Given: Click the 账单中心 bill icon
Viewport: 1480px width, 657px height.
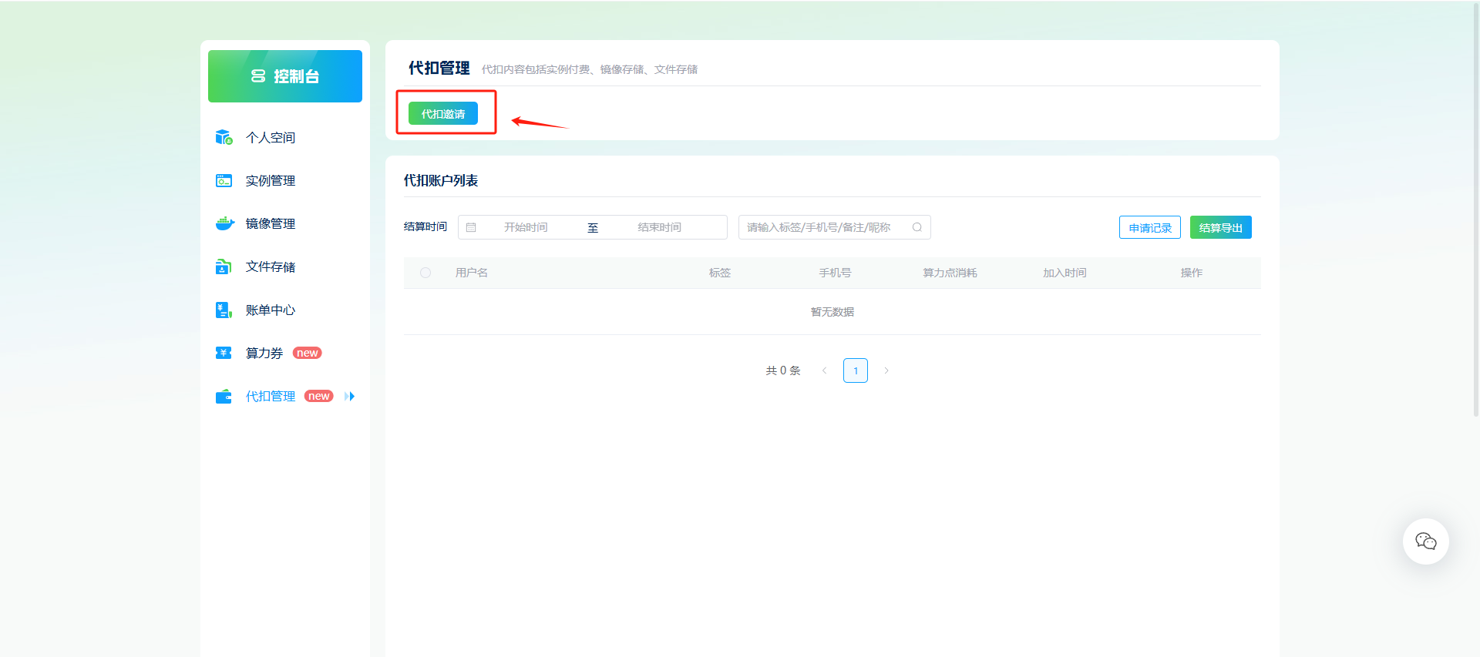Looking at the screenshot, I should 224,310.
